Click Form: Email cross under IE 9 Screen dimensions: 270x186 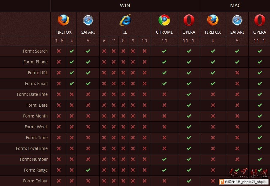coord(133,84)
